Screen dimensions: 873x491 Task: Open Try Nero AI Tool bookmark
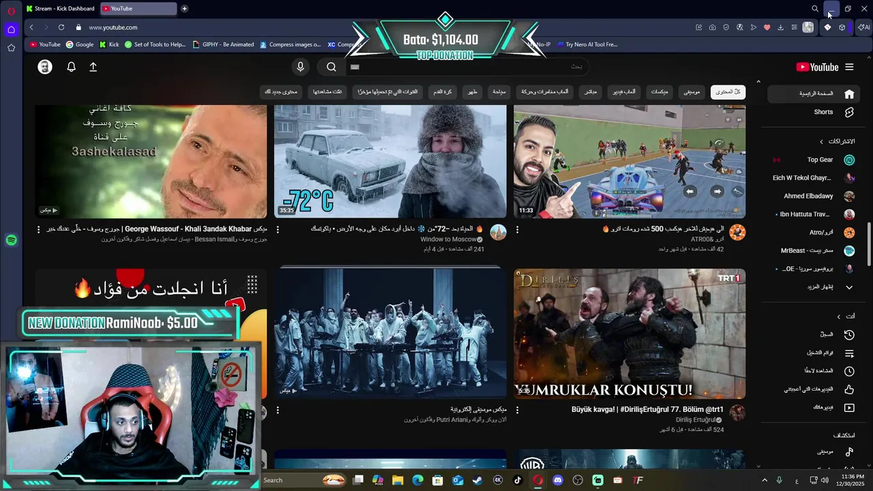(587, 44)
